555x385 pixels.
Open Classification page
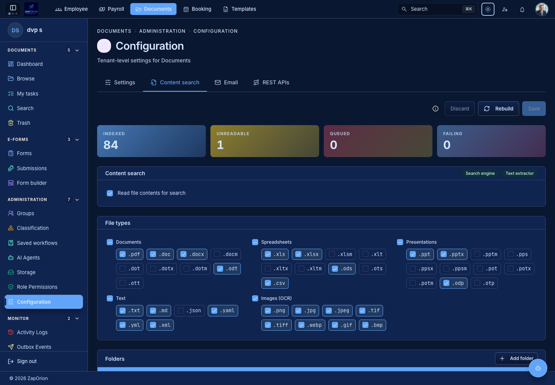[x=44, y=228]
